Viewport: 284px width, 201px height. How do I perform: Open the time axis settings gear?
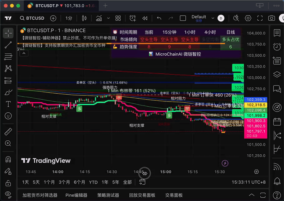tap(257, 171)
